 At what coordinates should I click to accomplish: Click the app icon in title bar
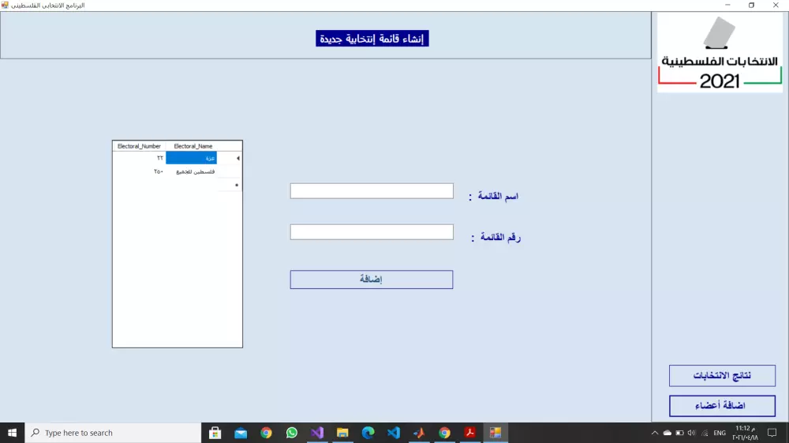click(5, 5)
